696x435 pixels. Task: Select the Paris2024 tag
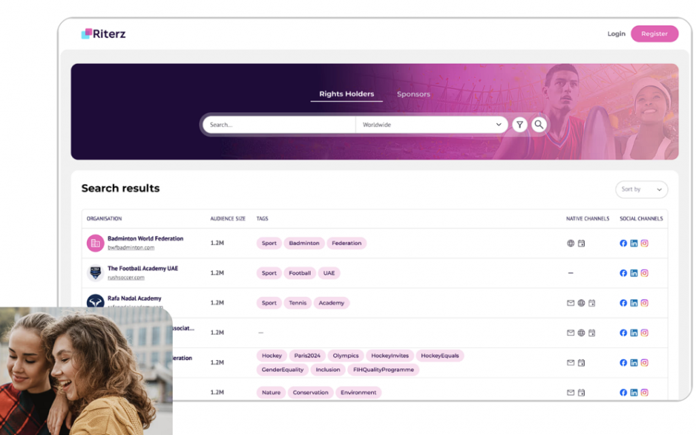(307, 355)
